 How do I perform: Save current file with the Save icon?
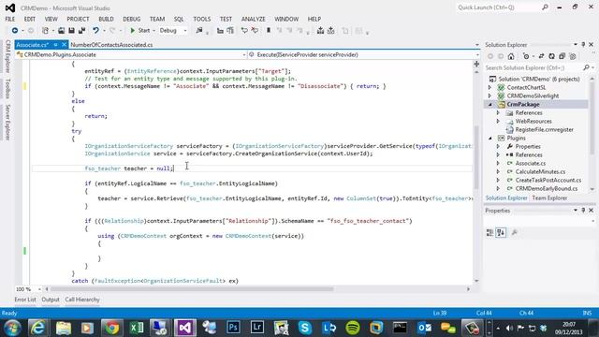(71, 31)
